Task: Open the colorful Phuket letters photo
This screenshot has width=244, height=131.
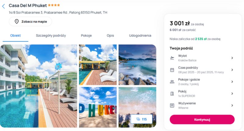Action: pos(98,107)
